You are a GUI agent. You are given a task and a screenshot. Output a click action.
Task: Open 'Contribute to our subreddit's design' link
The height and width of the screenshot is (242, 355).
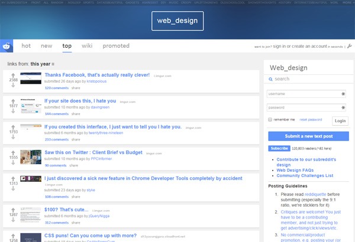(306, 162)
